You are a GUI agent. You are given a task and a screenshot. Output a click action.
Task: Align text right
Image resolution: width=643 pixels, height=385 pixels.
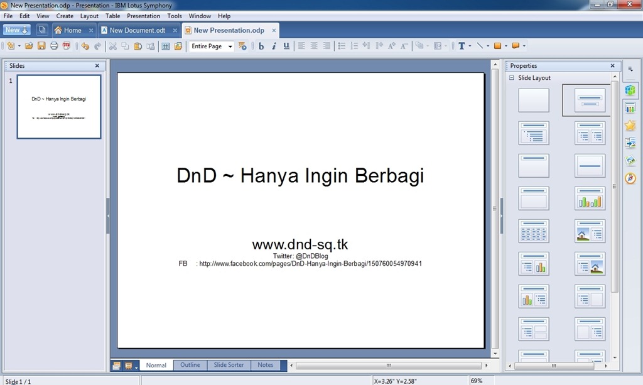click(327, 46)
